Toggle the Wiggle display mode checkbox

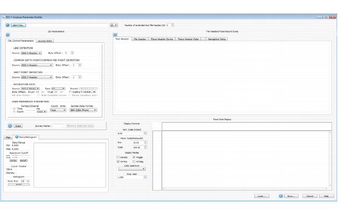coord(134,157)
